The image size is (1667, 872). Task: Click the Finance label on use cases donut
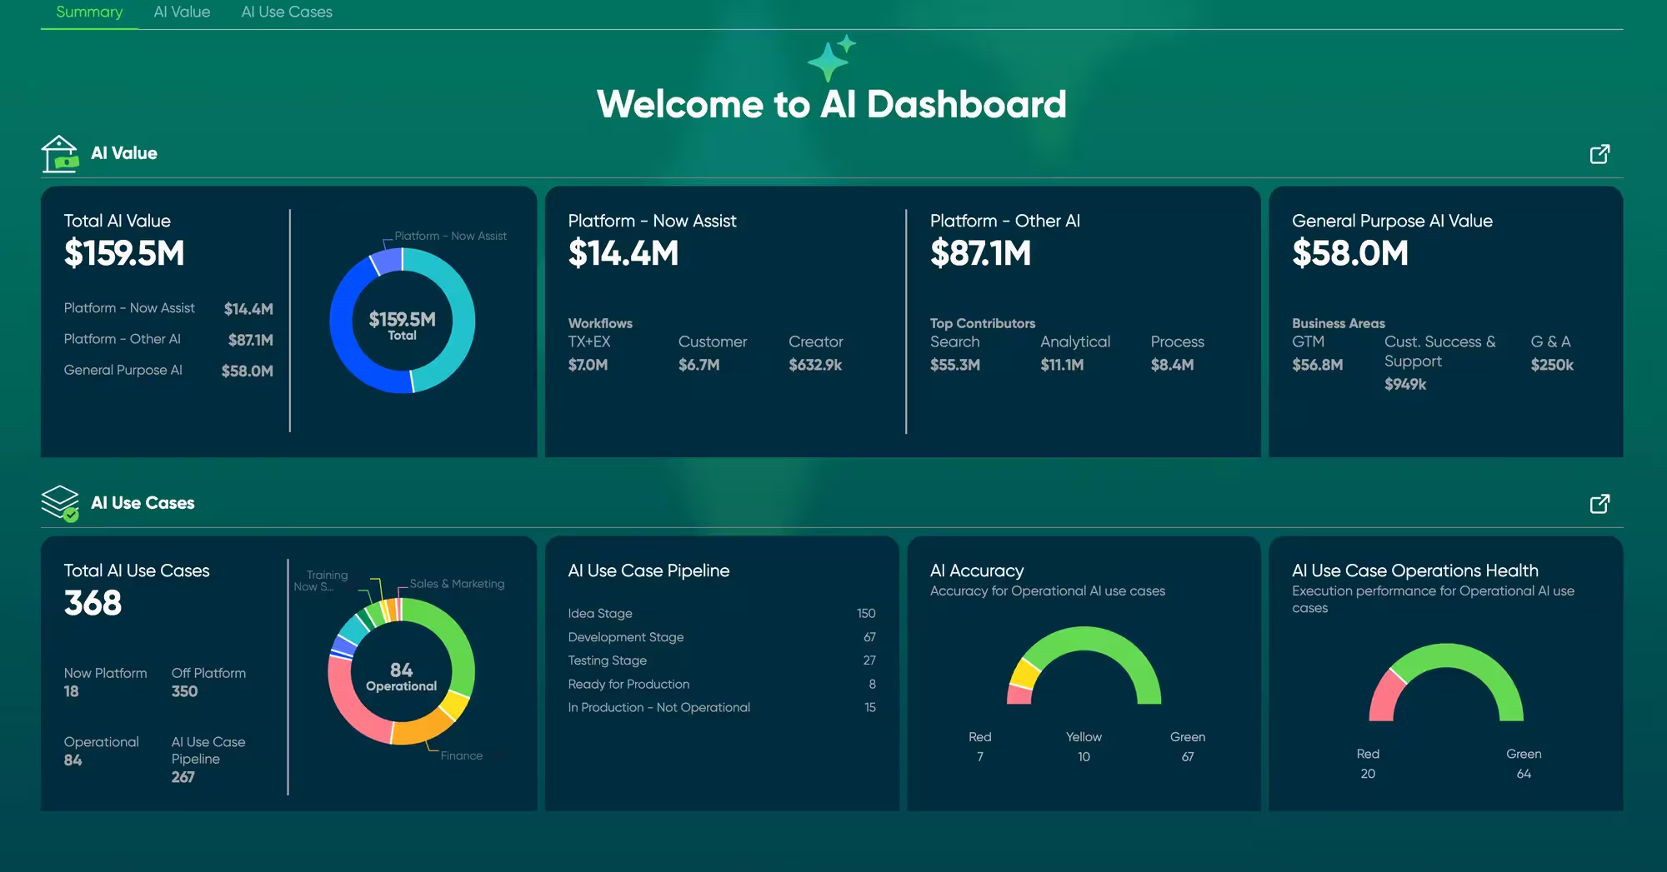[x=461, y=755]
